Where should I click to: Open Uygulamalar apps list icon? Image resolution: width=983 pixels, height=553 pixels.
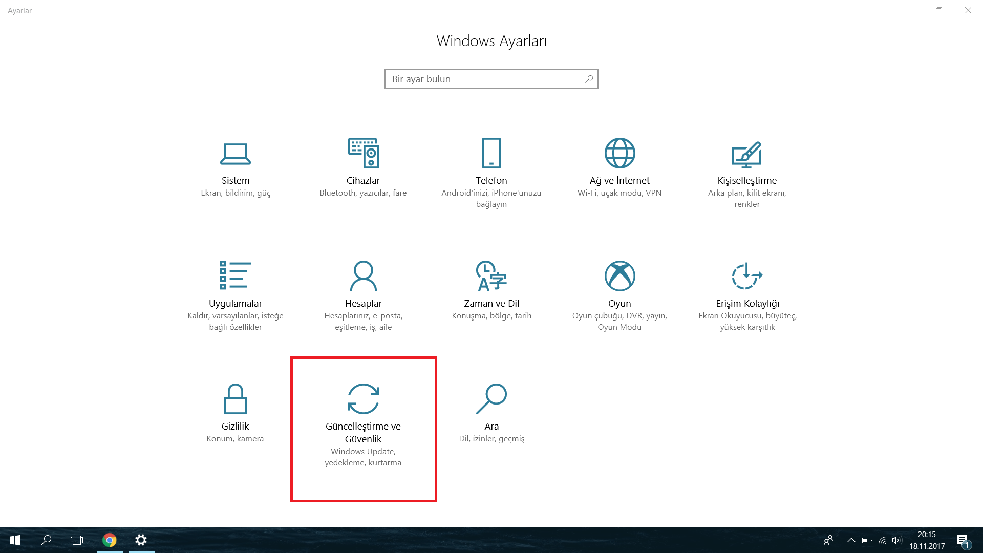pos(235,275)
